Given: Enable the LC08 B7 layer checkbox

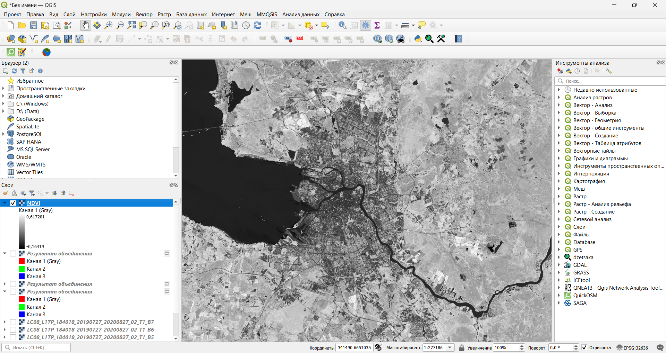Looking at the screenshot, I should [x=13, y=322].
